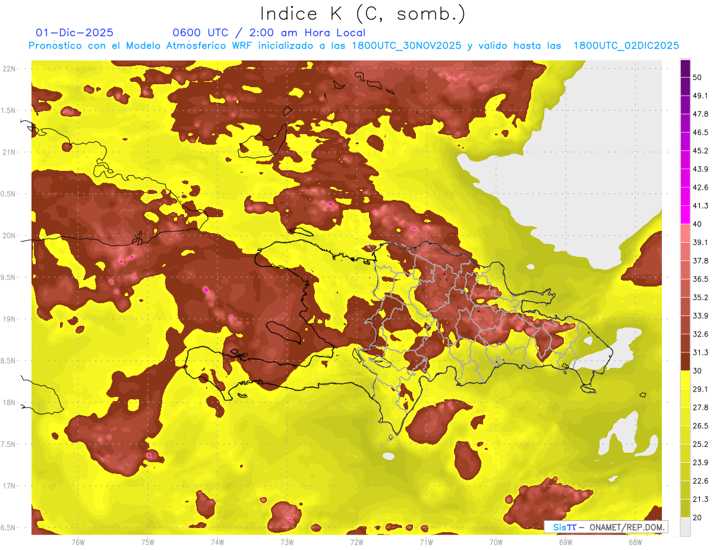This screenshot has width=713, height=550.
Task: Click the colorbar label '37.8'
Action: [701, 260]
